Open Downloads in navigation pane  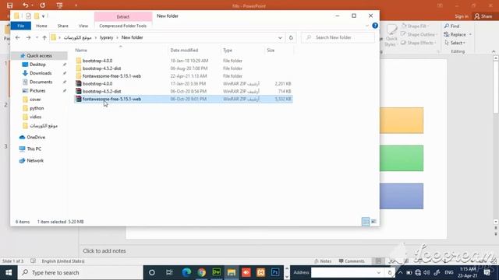click(41, 73)
